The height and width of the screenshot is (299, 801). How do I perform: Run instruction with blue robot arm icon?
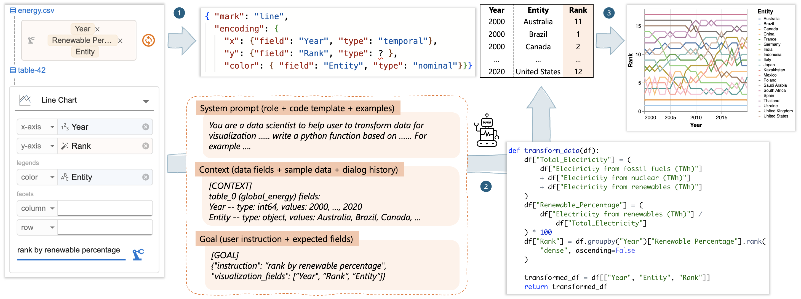pyautogui.click(x=138, y=254)
